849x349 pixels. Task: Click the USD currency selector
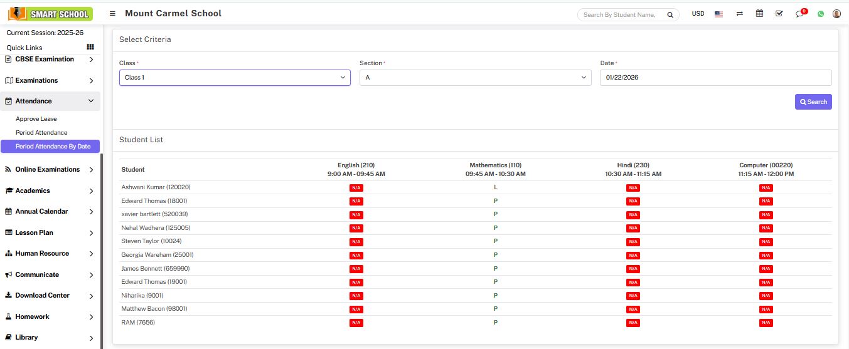698,14
